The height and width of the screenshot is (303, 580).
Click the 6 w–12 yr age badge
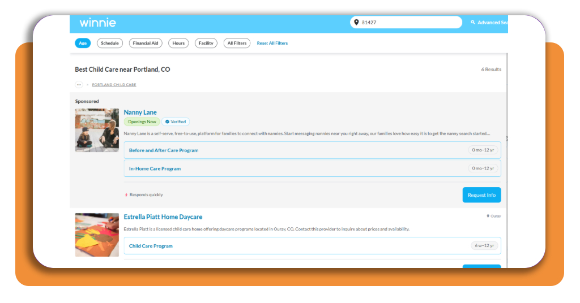(484, 245)
